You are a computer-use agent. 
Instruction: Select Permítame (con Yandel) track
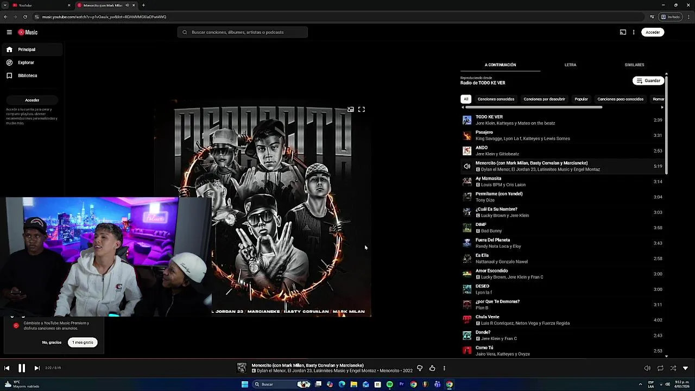coord(563,197)
